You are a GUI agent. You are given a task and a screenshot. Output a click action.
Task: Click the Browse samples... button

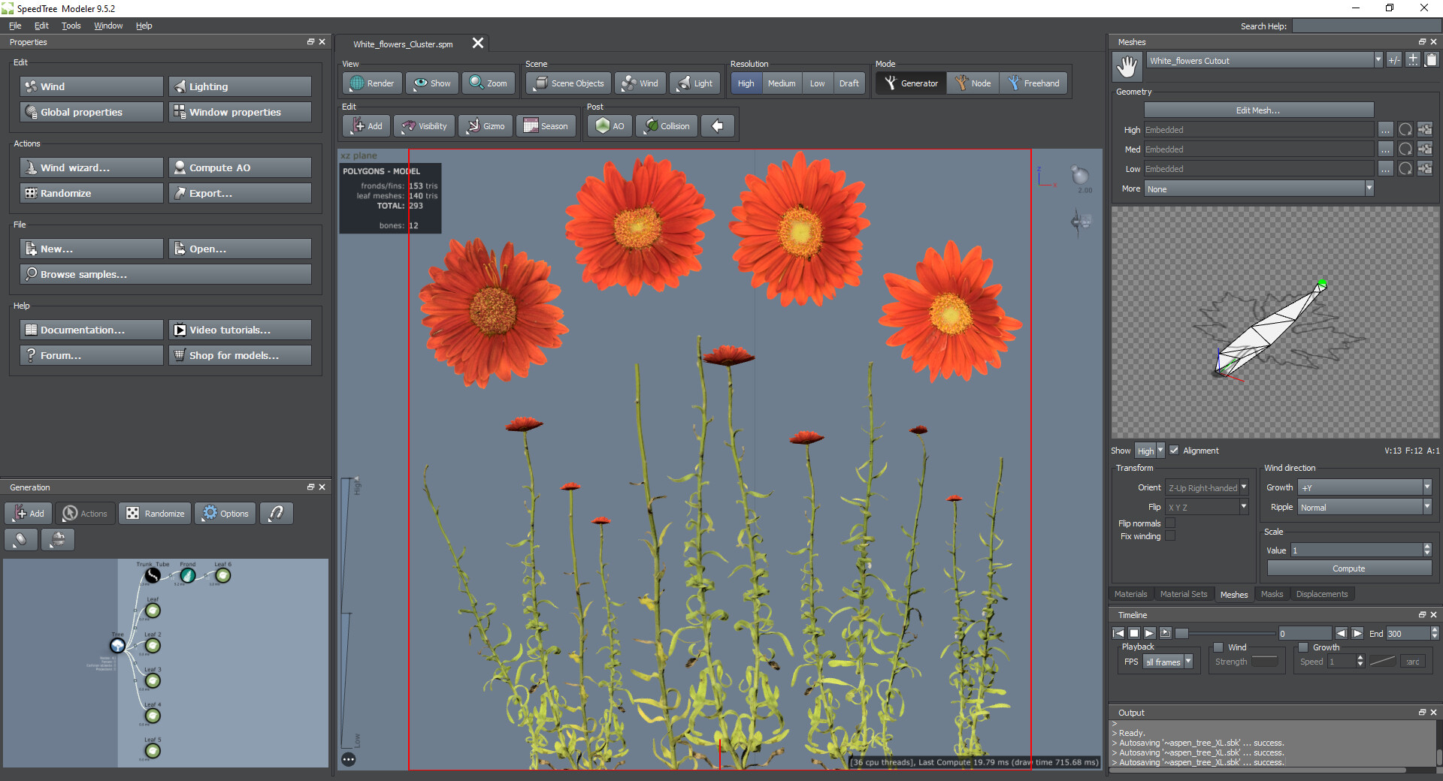point(165,274)
